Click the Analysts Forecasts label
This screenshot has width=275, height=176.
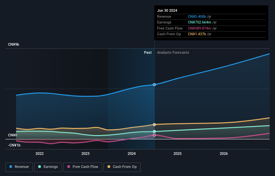pos(173,53)
